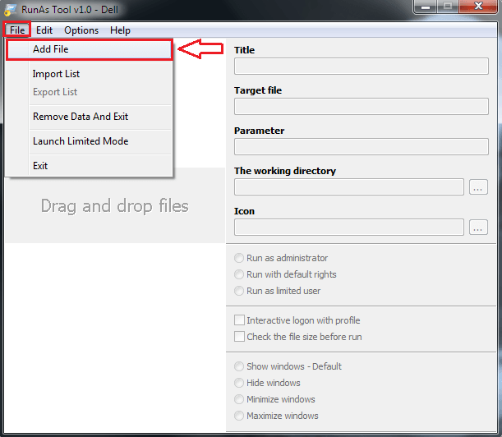Browse for the working directory
Viewport: 502px width, 437px height.
(x=478, y=187)
